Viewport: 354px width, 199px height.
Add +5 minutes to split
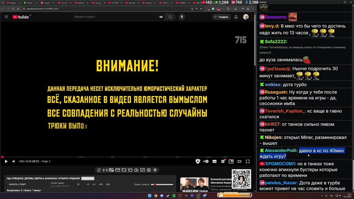pos(94,184)
